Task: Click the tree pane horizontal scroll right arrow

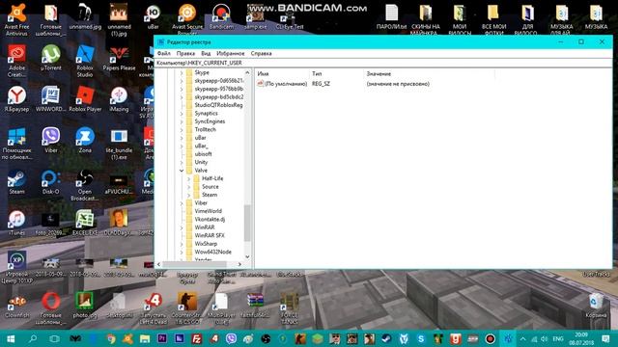Action: [x=239, y=264]
